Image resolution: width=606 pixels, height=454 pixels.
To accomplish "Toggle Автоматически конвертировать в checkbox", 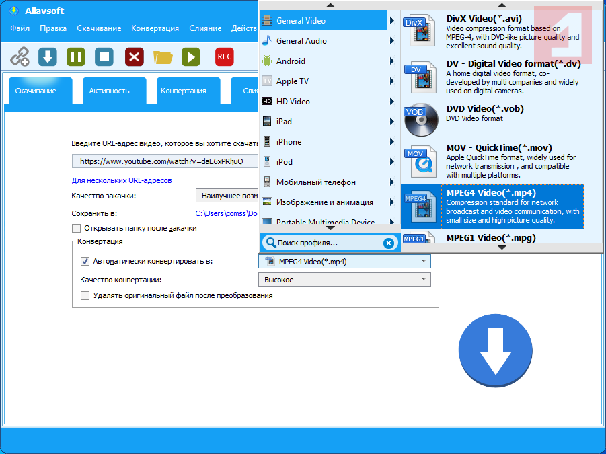I will click(85, 262).
